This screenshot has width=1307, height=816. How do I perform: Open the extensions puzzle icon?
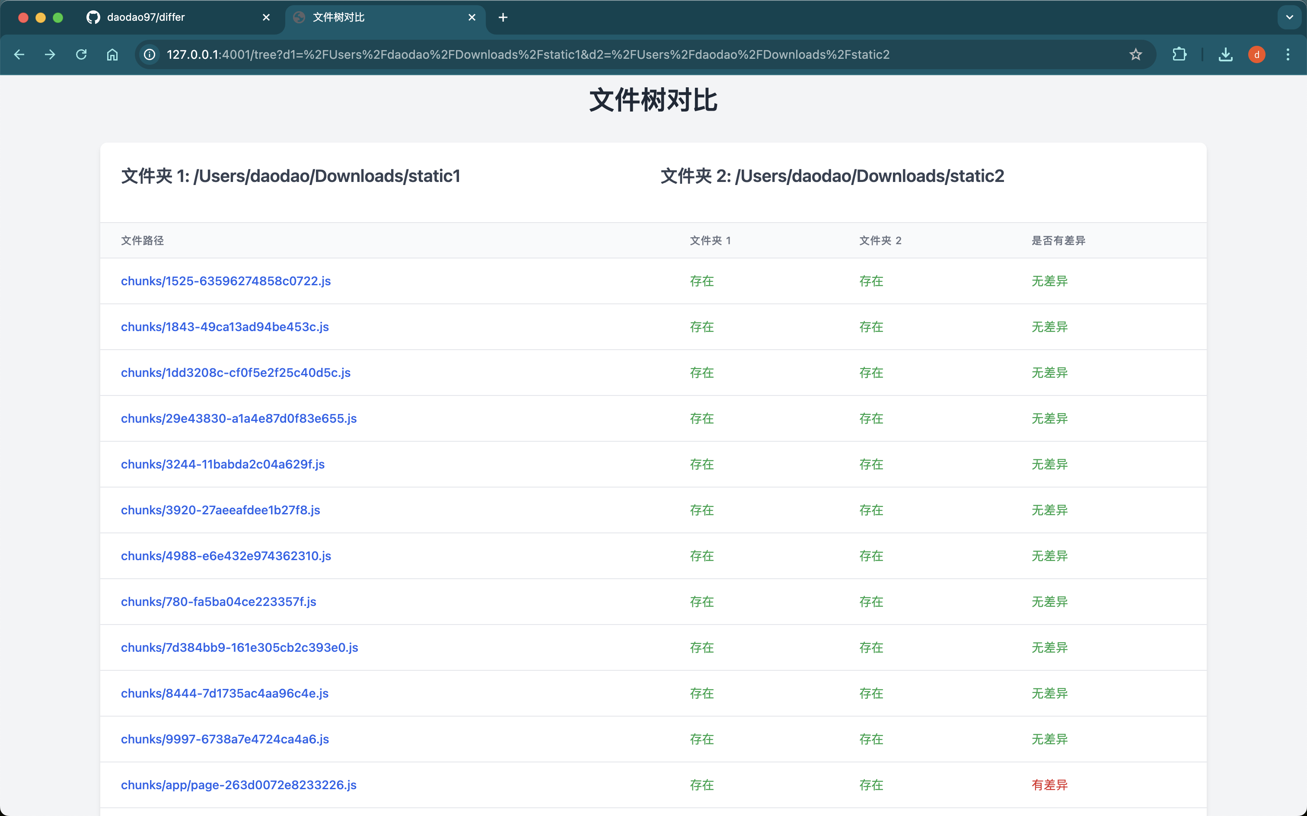click(x=1179, y=54)
